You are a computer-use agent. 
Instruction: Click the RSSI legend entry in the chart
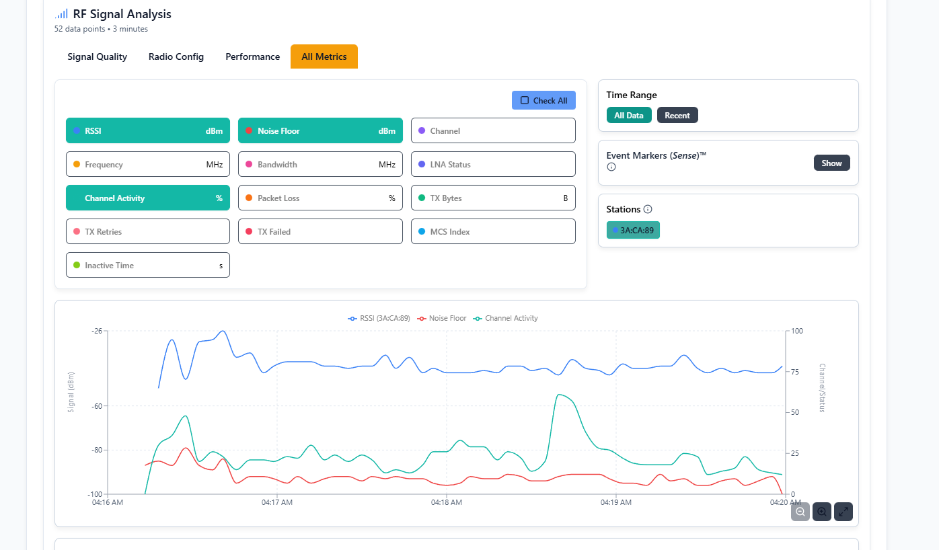[379, 319]
